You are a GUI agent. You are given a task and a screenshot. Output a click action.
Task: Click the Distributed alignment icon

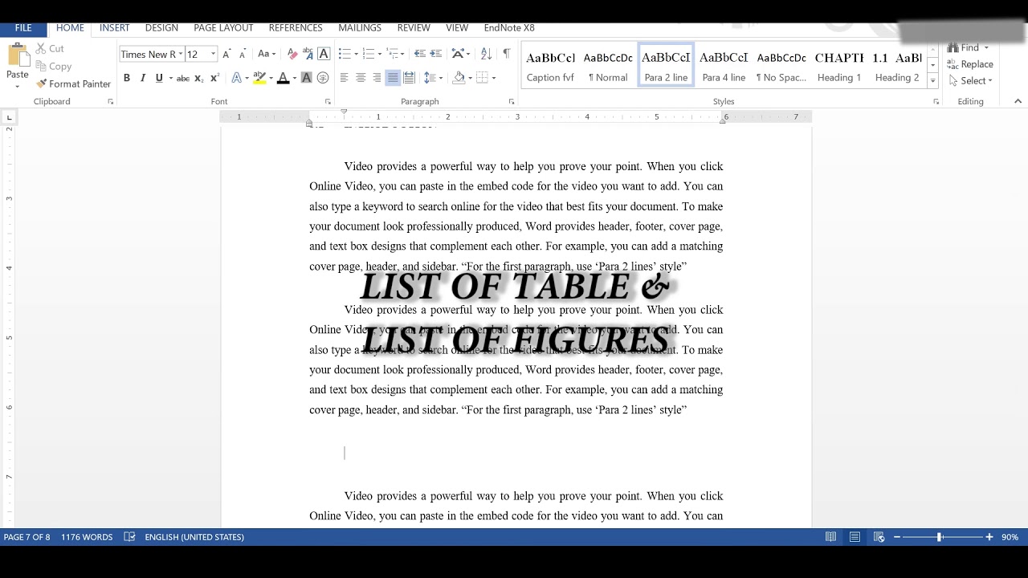tap(409, 78)
